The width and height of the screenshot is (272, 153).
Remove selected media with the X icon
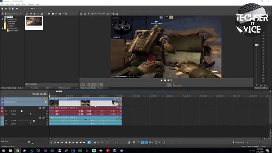(38, 14)
